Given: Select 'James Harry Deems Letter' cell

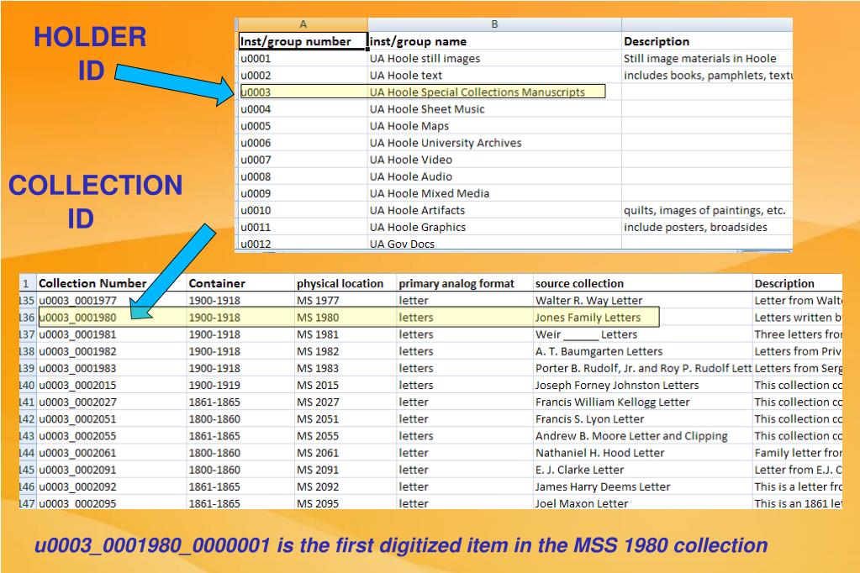Looking at the screenshot, I should 643,487.
